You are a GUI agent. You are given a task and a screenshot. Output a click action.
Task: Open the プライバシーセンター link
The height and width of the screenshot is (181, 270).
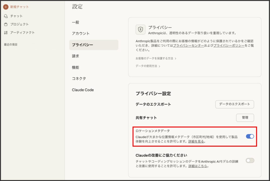[188, 46]
